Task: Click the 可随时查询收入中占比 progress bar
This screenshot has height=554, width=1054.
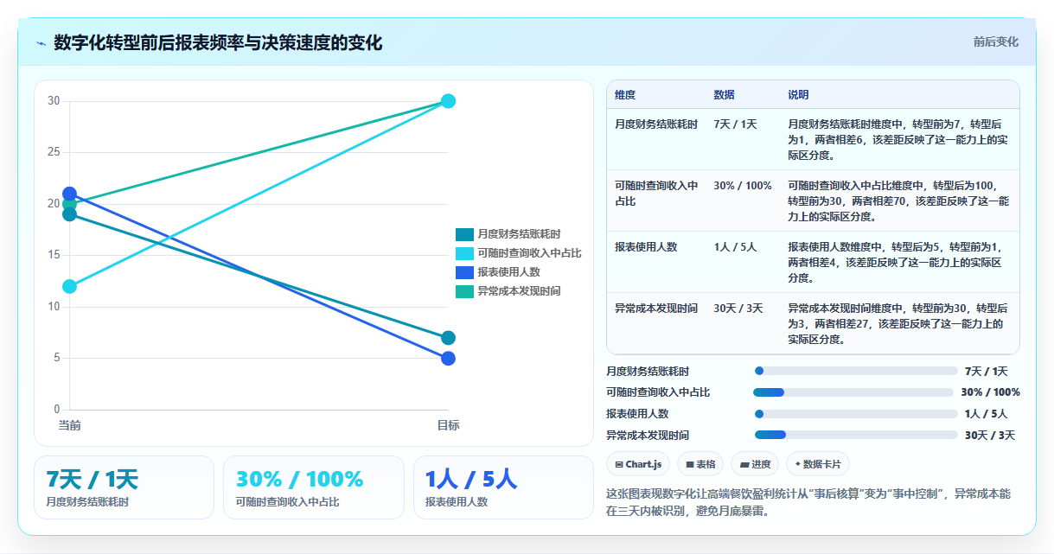Action: coord(854,392)
